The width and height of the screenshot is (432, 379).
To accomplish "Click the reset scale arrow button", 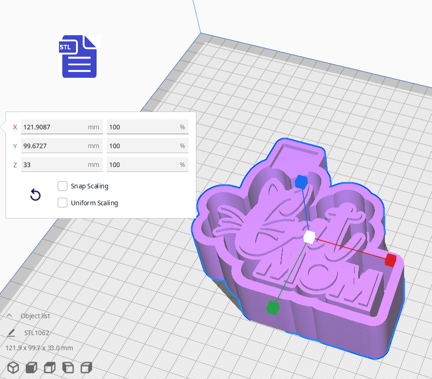I will coord(35,195).
